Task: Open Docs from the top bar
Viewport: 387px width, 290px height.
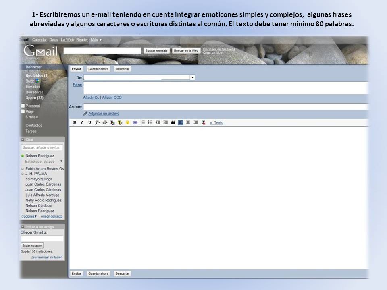Action: pyautogui.click(x=54, y=40)
